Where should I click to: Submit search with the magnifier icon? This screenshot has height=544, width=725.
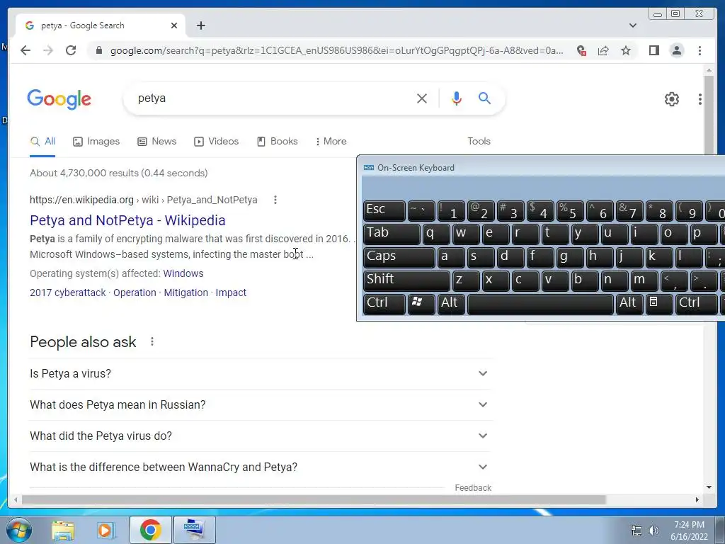click(484, 98)
